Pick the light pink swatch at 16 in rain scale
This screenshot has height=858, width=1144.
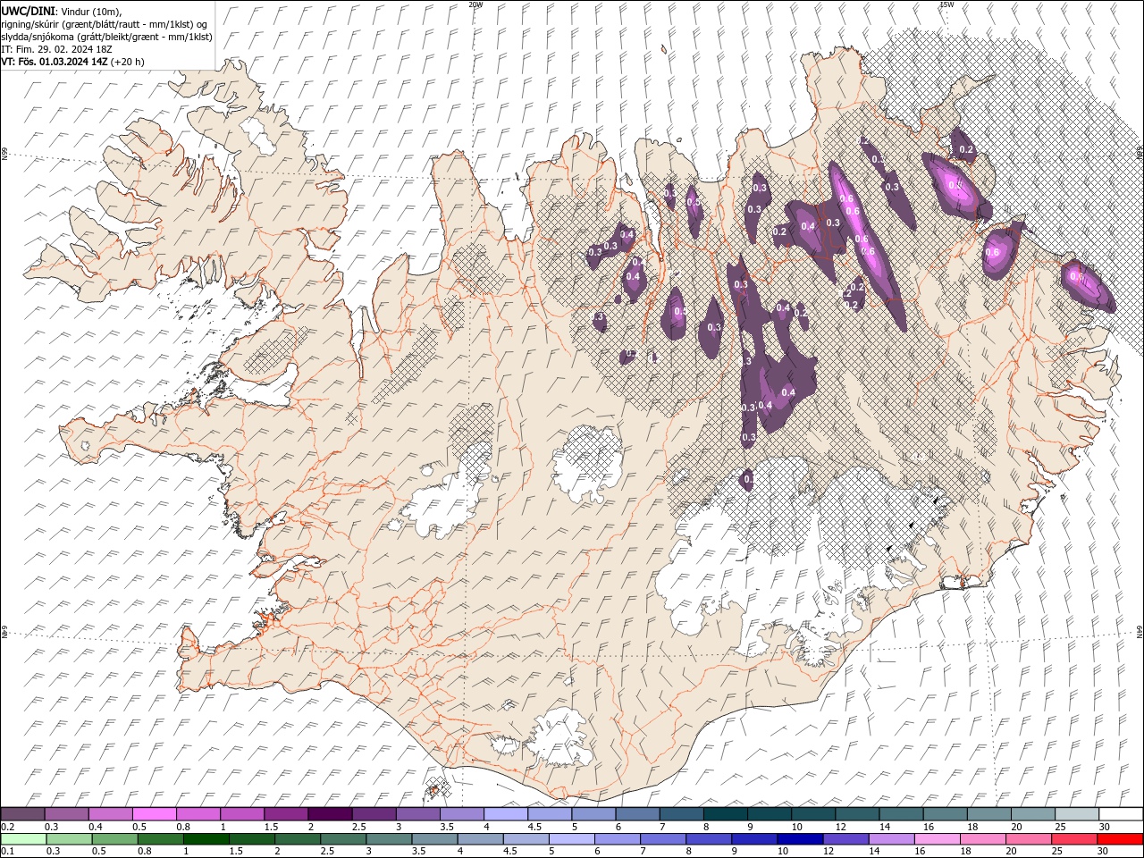point(938,839)
